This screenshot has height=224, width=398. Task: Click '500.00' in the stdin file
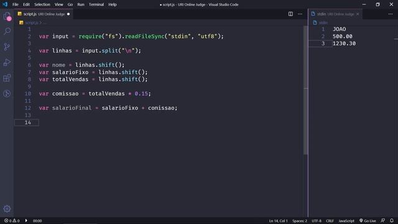(343, 36)
